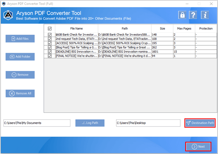Uncheck the [Blog Post] Tips row checkbox
The width and height of the screenshot is (218, 154).
(50, 47)
